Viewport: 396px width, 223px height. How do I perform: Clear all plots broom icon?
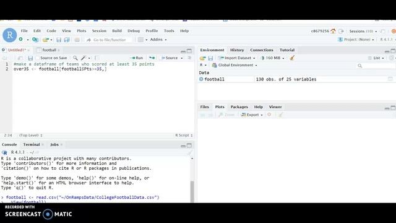(x=280, y=115)
